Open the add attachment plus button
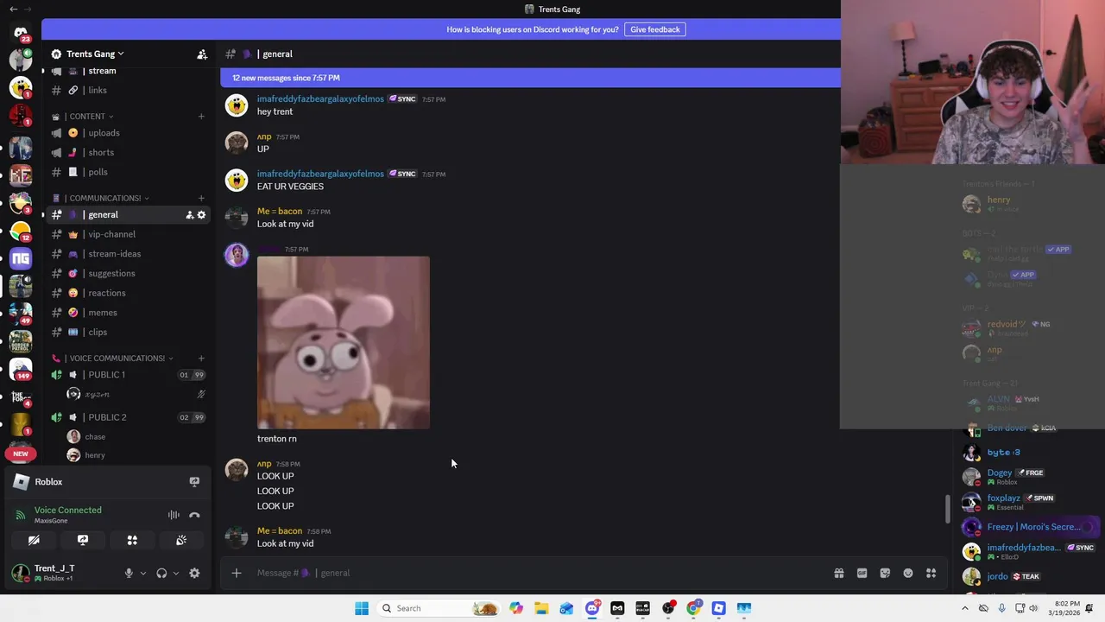 [236, 573]
